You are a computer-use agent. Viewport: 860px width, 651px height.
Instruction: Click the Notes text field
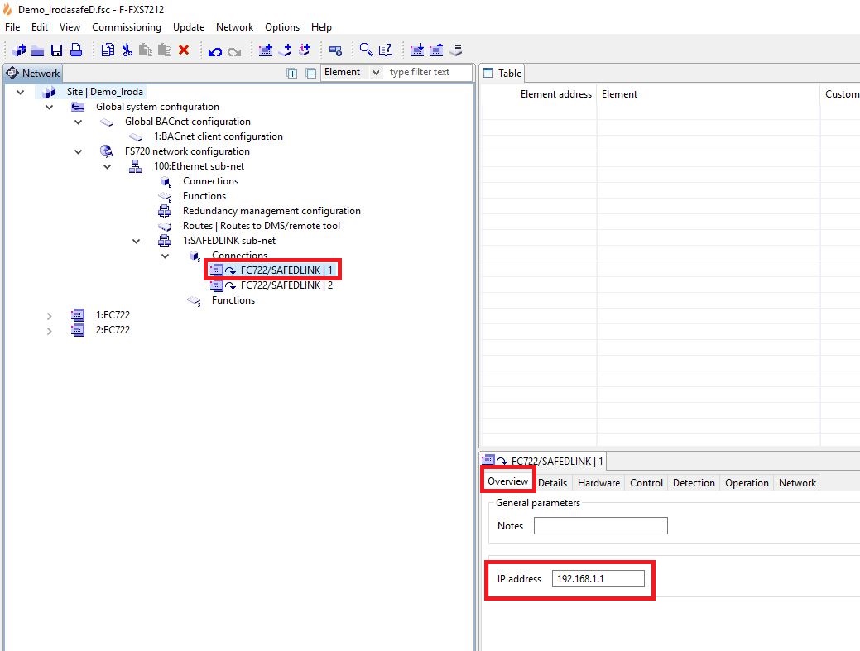(x=600, y=526)
